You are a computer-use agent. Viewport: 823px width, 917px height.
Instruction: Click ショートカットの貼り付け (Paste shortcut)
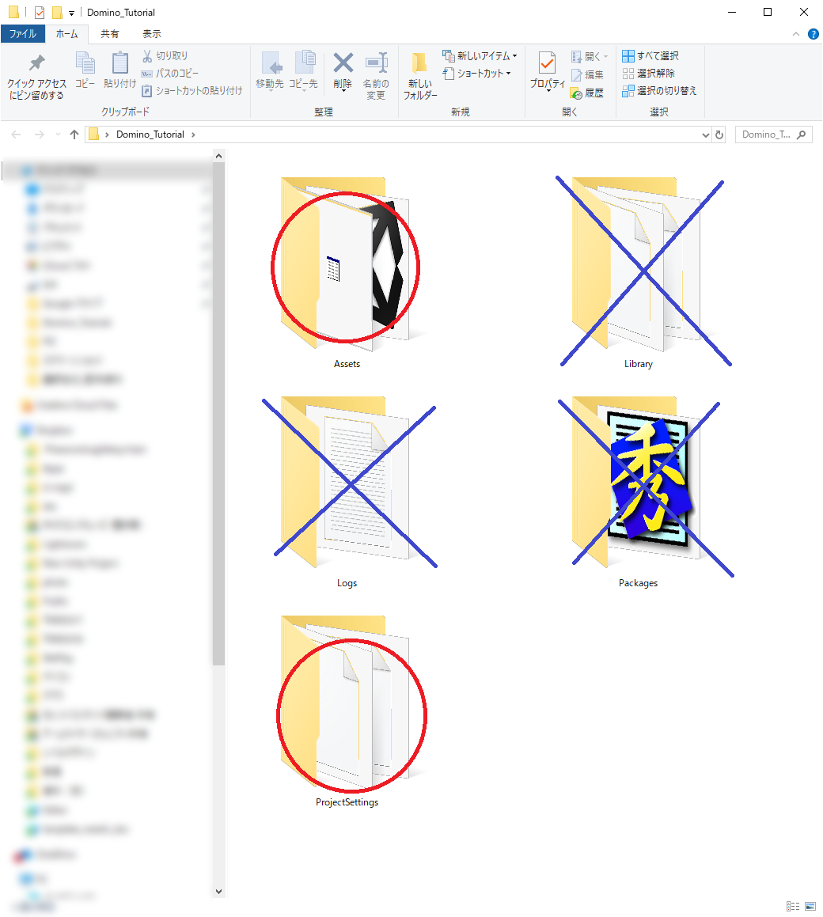(192, 91)
